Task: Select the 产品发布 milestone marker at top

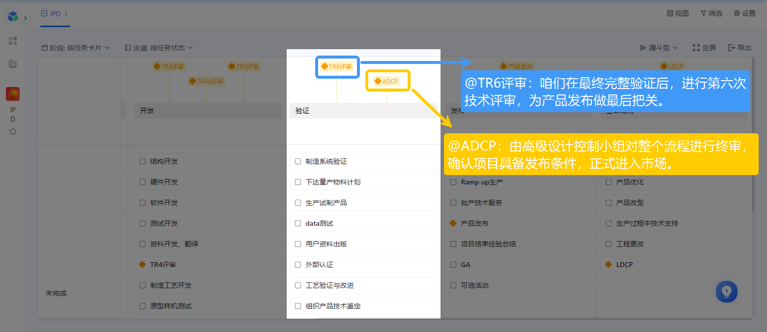Action: coord(517,66)
